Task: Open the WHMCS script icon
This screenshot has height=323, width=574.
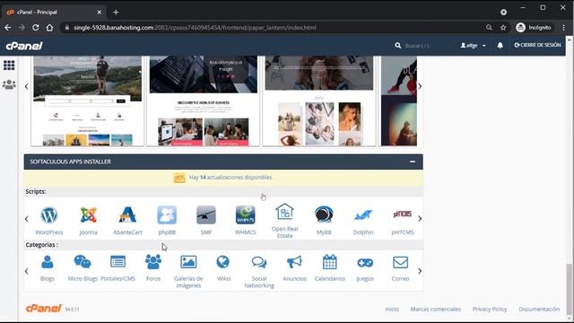Action: [245, 220]
